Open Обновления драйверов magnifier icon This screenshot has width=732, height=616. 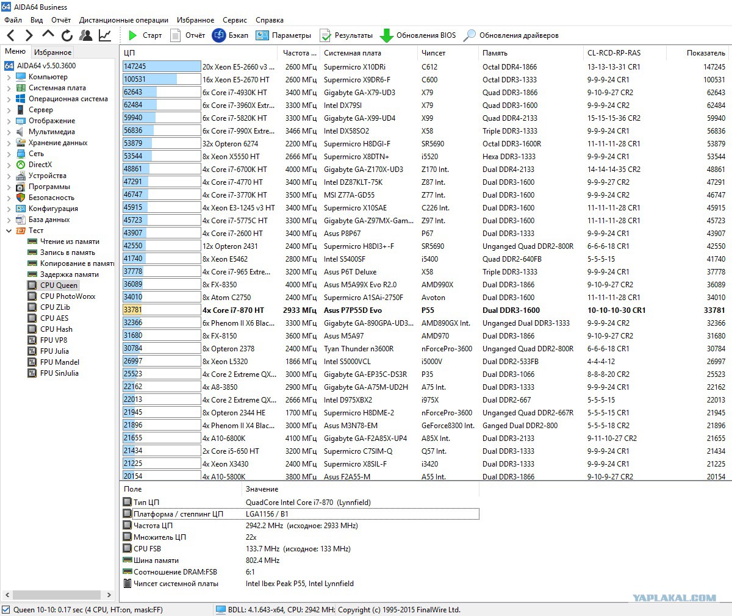[469, 35]
